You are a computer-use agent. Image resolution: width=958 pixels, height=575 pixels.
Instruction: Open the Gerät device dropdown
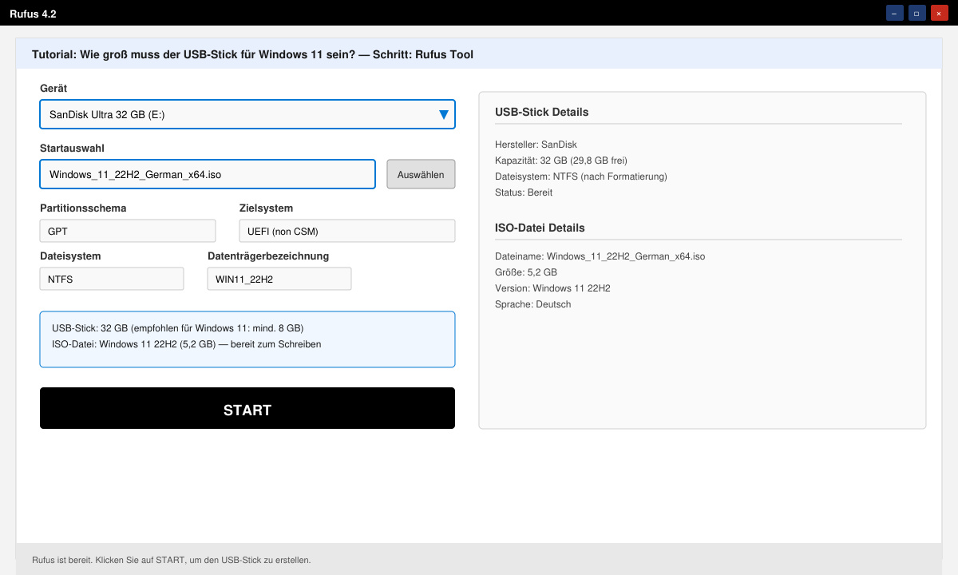pyautogui.click(x=247, y=114)
